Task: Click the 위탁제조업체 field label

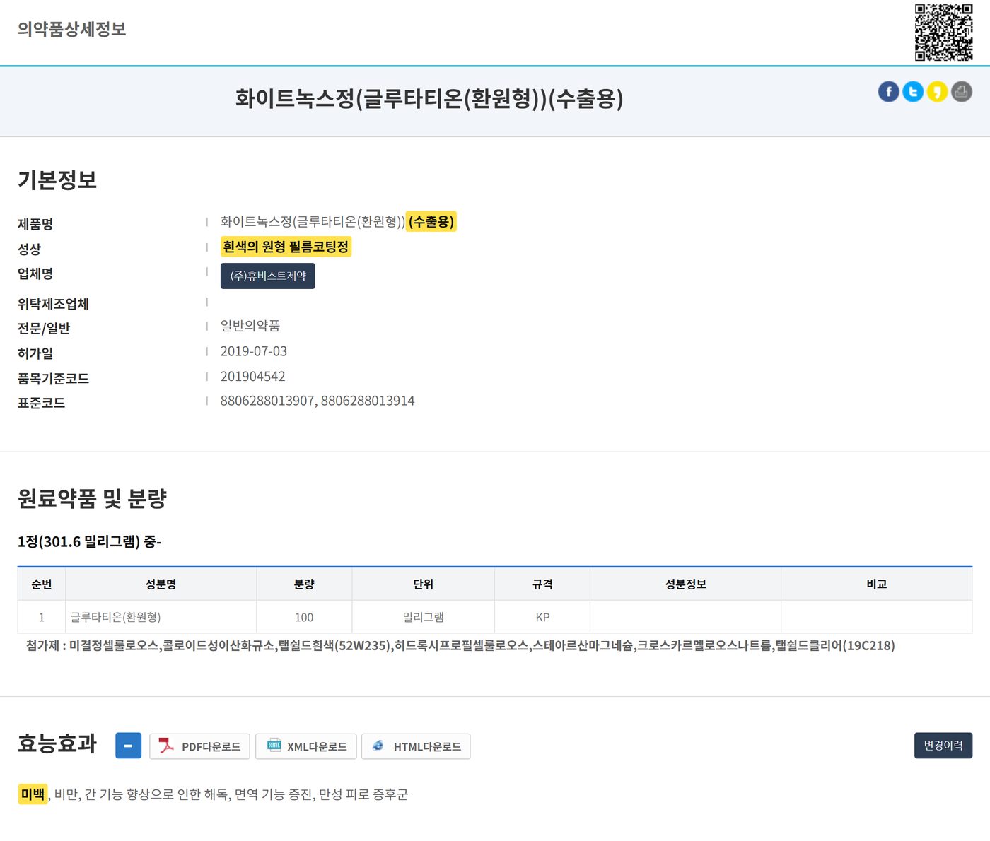Action: click(53, 304)
